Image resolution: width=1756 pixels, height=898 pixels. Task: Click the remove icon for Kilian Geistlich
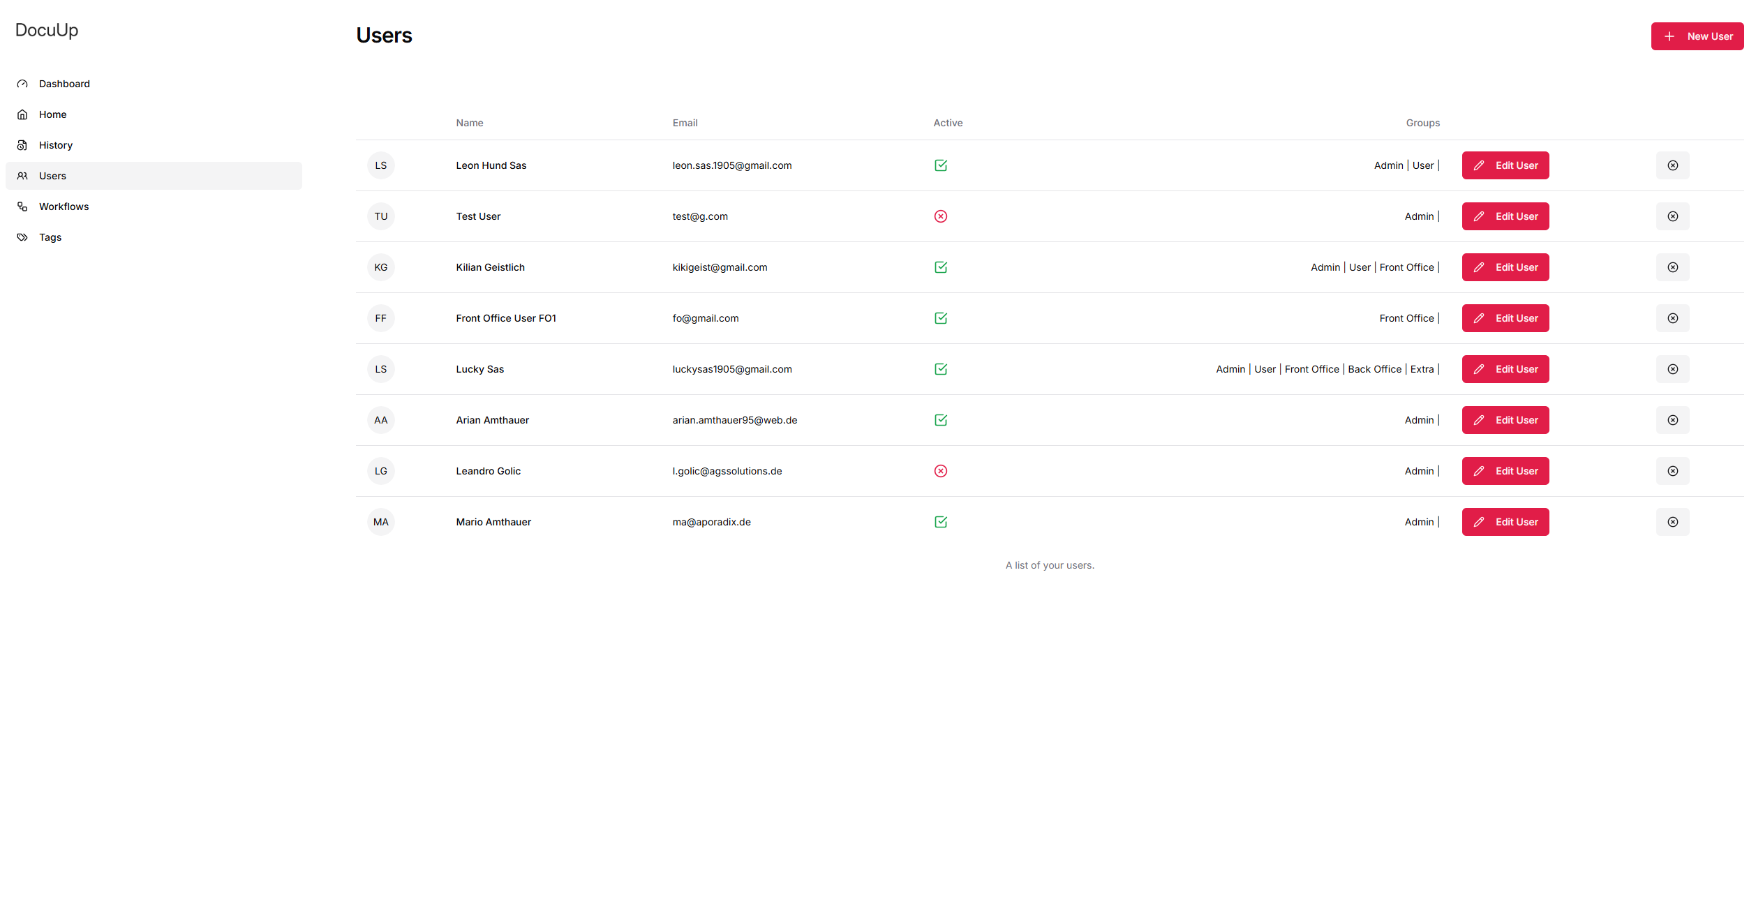[x=1672, y=267]
